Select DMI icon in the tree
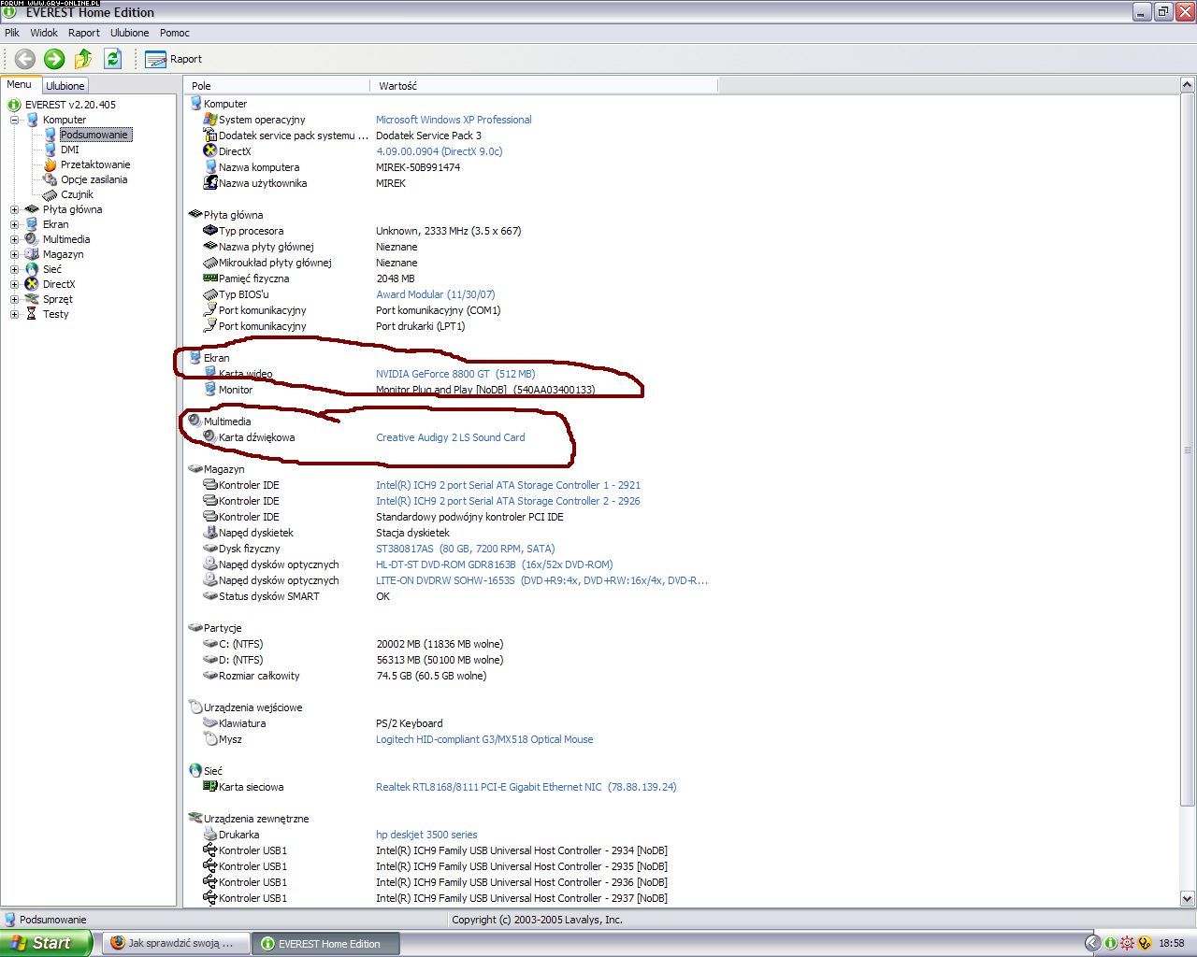This screenshot has height=957, width=1197. [50, 150]
